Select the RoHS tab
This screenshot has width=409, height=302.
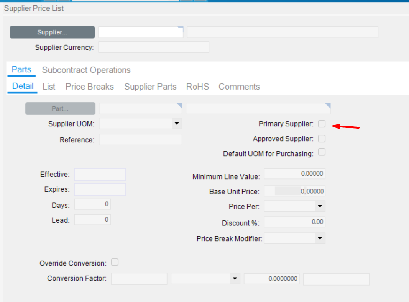[197, 87]
